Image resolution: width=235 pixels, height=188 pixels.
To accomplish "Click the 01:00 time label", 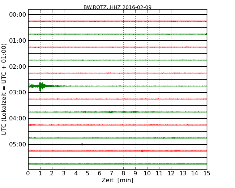I will pyautogui.click(x=18, y=40).
